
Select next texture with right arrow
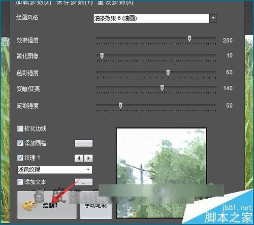tap(88, 158)
